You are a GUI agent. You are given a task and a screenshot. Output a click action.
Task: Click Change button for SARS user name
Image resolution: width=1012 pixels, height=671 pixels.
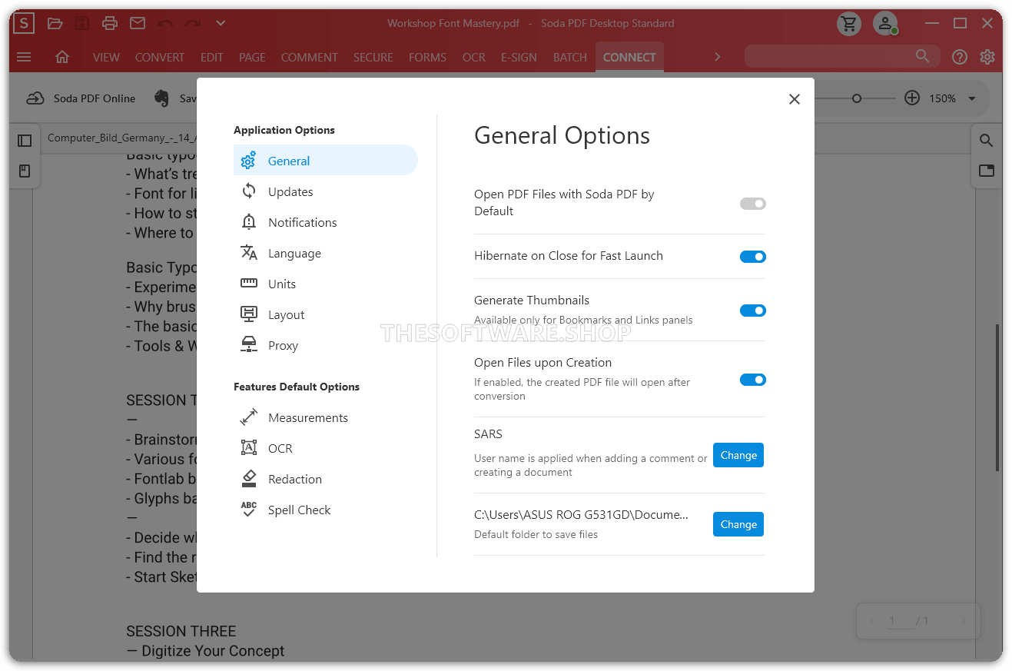(738, 455)
